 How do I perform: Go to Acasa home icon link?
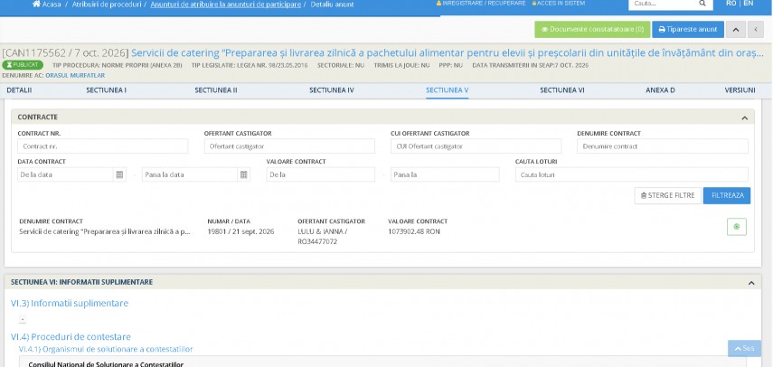click(x=46, y=4)
